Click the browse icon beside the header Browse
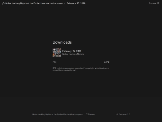The image size is (162, 122). coord(158,3)
